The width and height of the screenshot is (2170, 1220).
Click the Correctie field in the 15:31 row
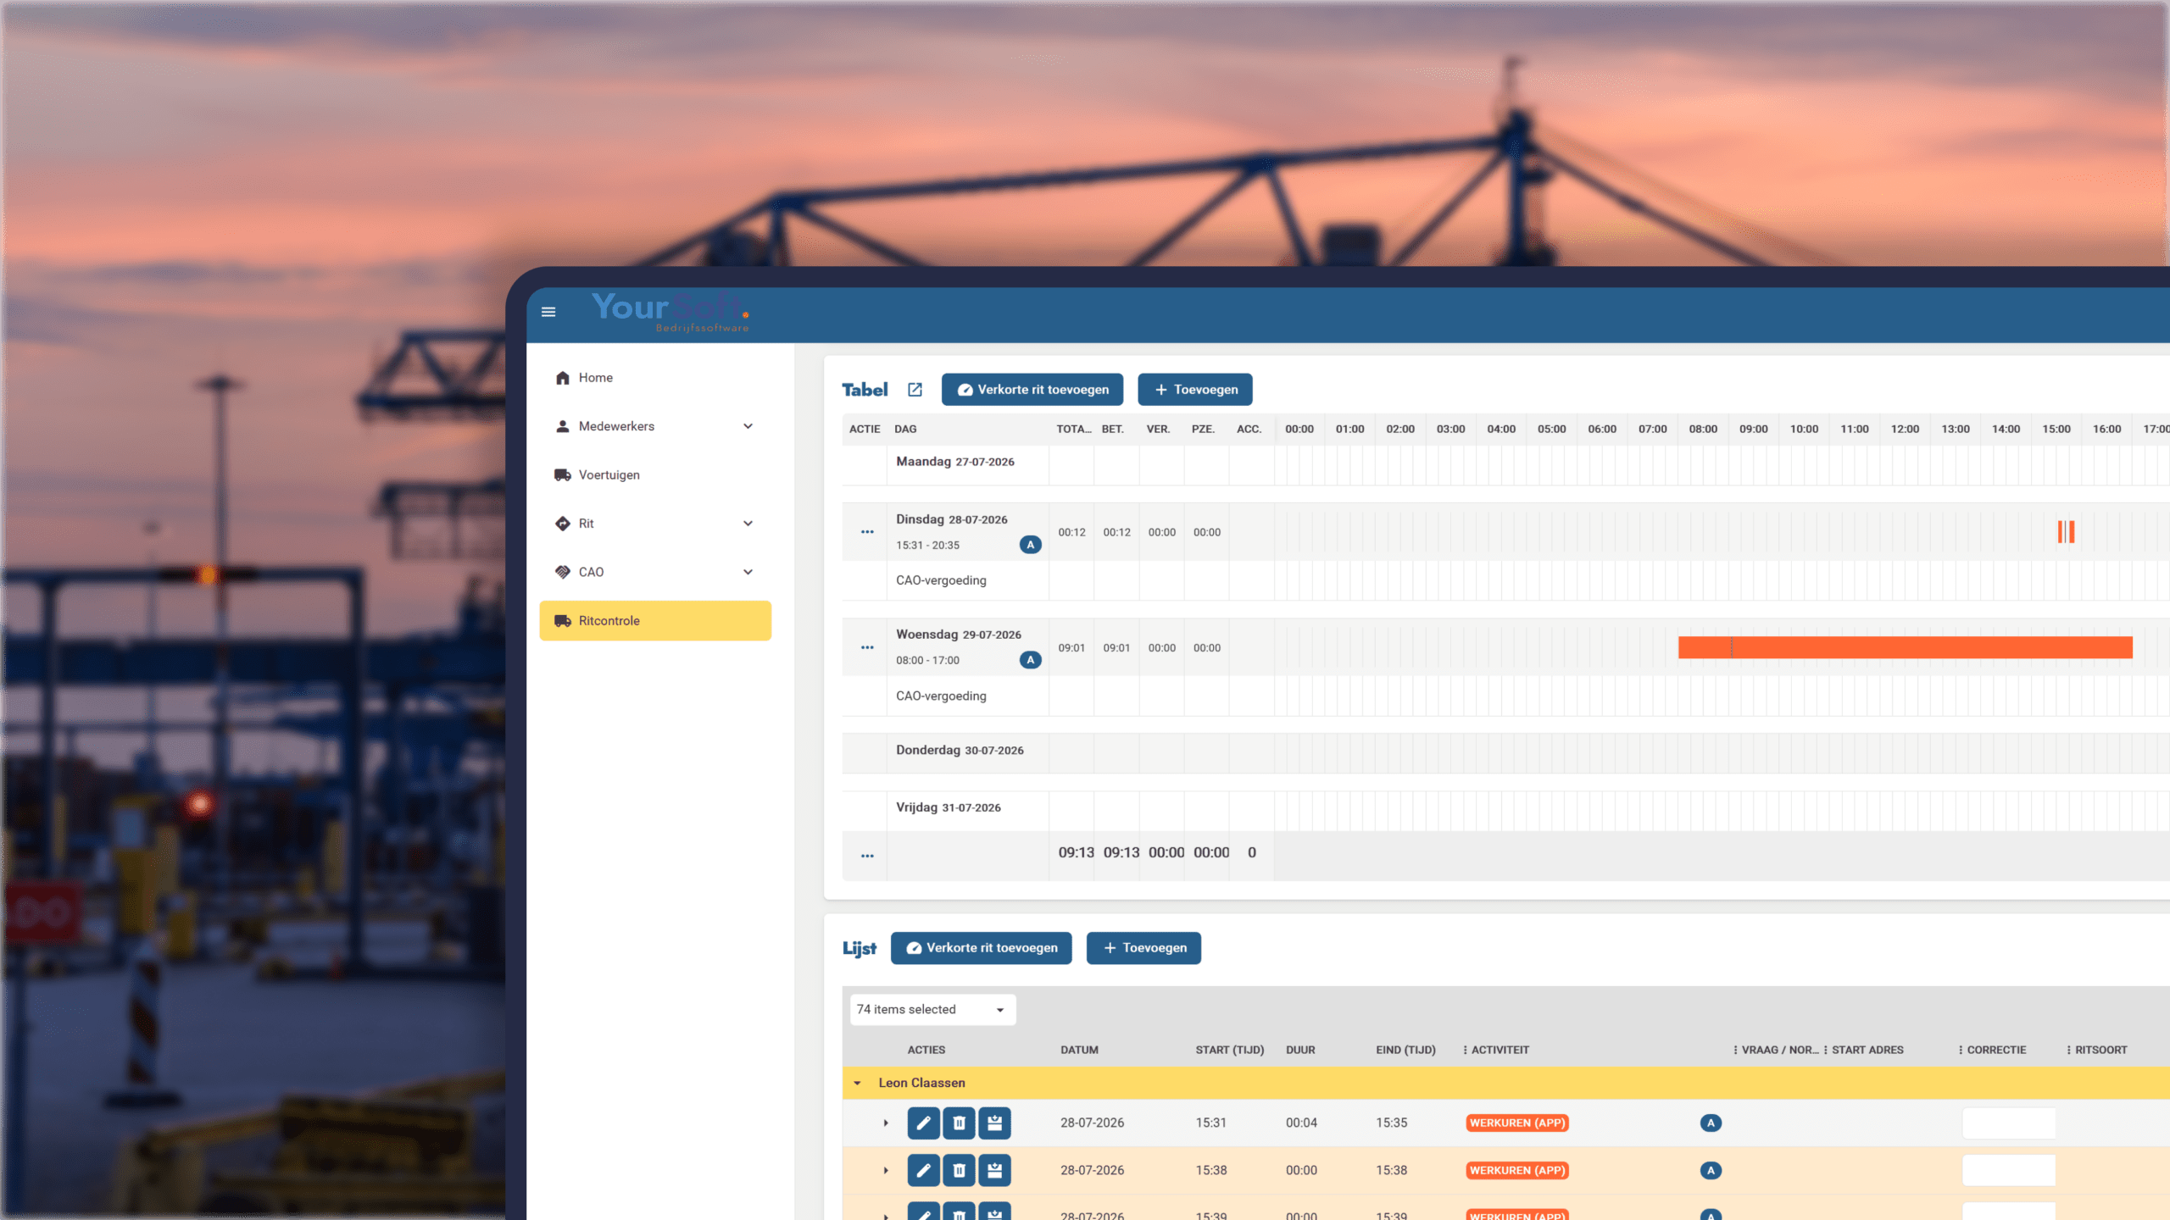point(2009,1123)
